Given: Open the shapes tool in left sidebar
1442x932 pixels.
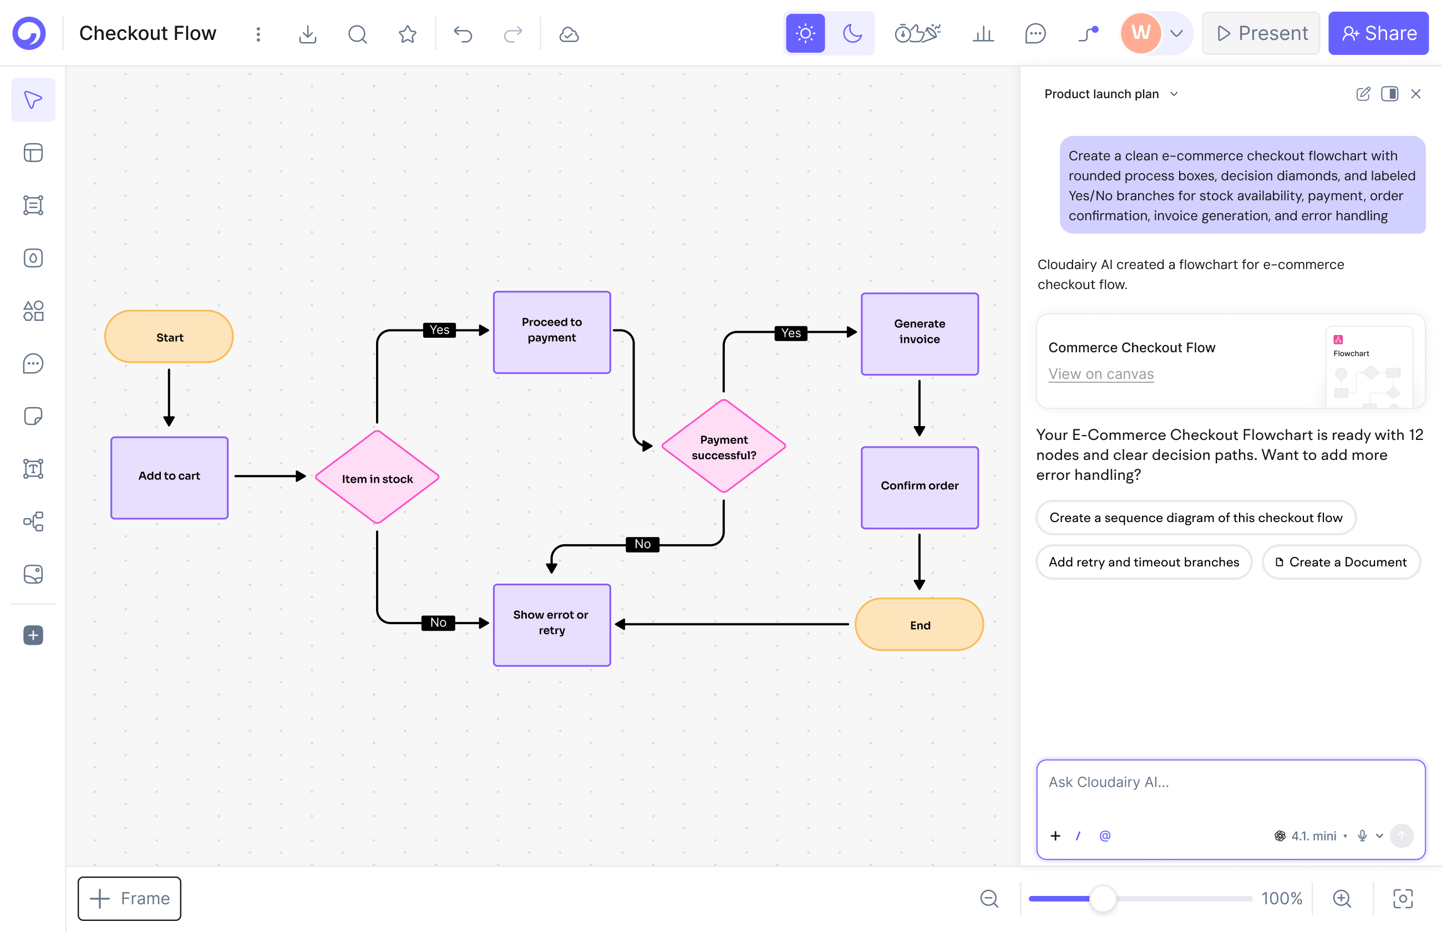Looking at the screenshot, I should pyautogui.click(x=33, y=311).
